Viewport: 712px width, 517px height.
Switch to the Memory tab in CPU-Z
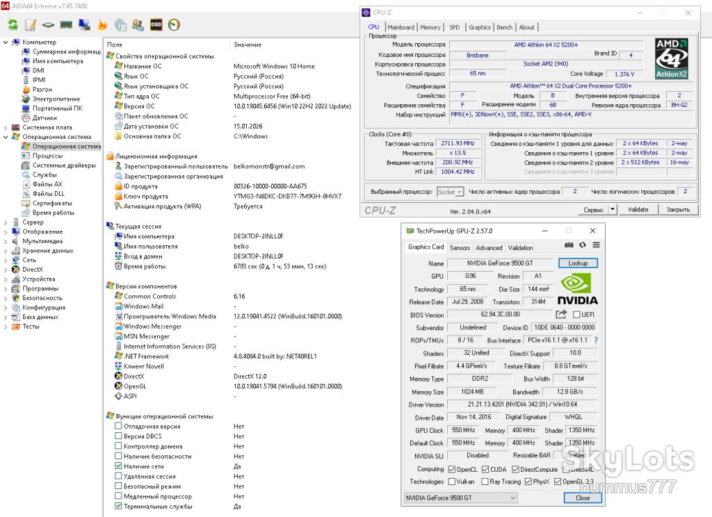click(430, 27)
